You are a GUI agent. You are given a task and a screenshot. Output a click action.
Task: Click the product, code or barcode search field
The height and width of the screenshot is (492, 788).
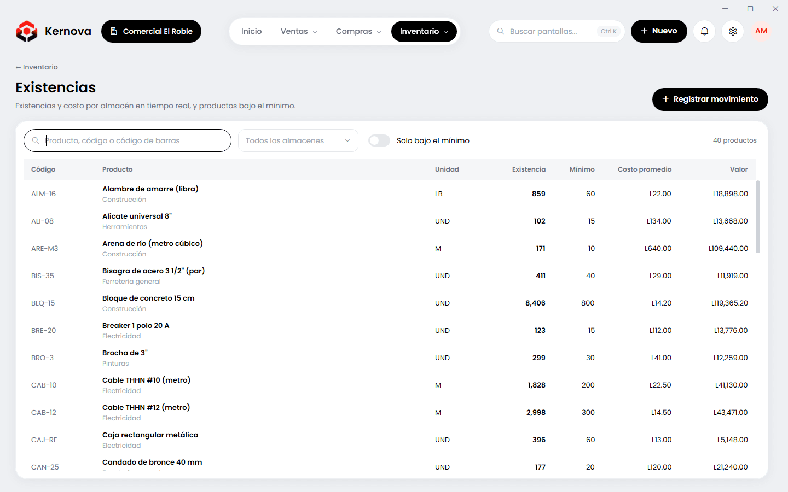tap(128, 140)
